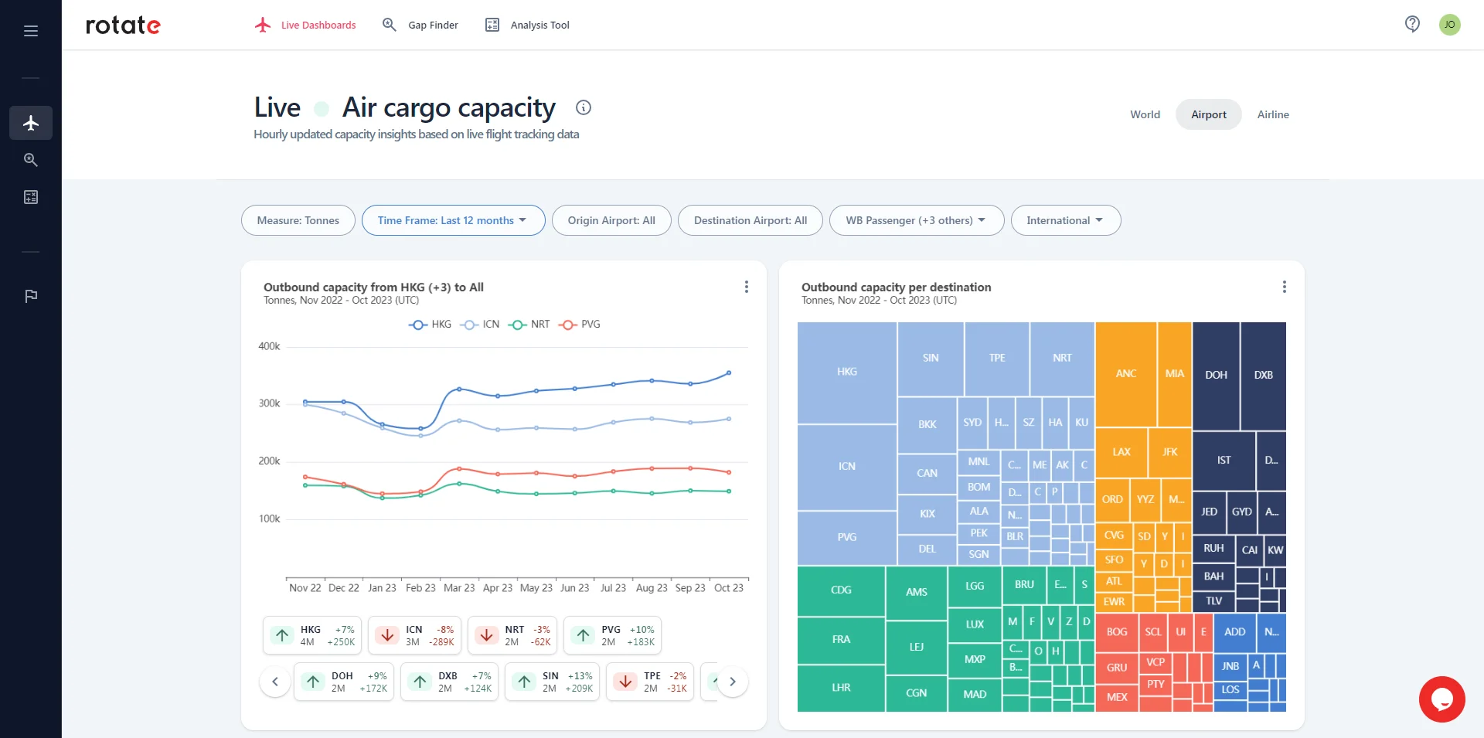Click LAX block in treemap
This screenshot has height=738, width=1484.
click(1122, 453)
